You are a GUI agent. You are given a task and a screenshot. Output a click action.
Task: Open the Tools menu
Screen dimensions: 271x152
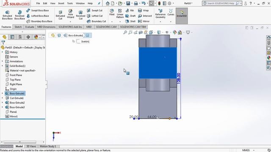click(70, 3)
